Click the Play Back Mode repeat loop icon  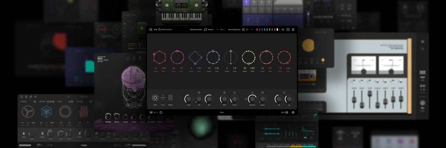tap(205, 30)
